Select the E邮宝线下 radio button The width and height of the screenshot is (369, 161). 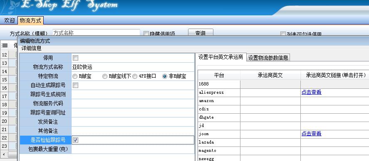105,76
